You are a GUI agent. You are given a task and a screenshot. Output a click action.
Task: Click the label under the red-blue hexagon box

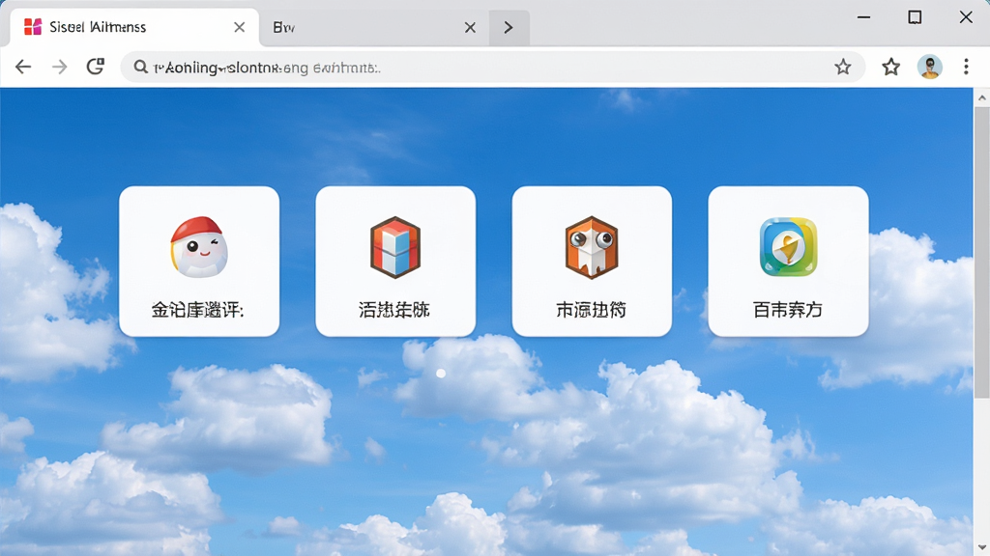pyautogui.click(x=394, y=310)
